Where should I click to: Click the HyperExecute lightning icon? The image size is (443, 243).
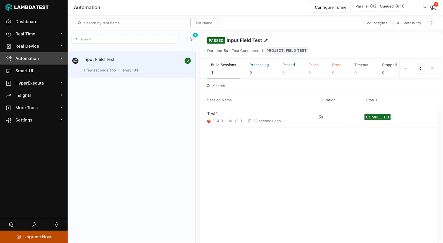pyautogui.click(x=9, y=83)
